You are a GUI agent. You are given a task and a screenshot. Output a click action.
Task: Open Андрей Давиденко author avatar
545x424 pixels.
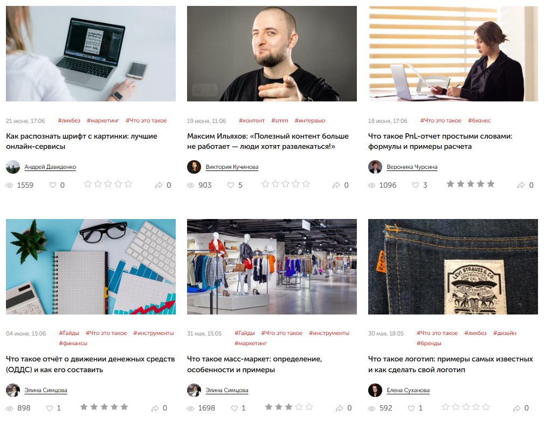(x=13, y=167)
